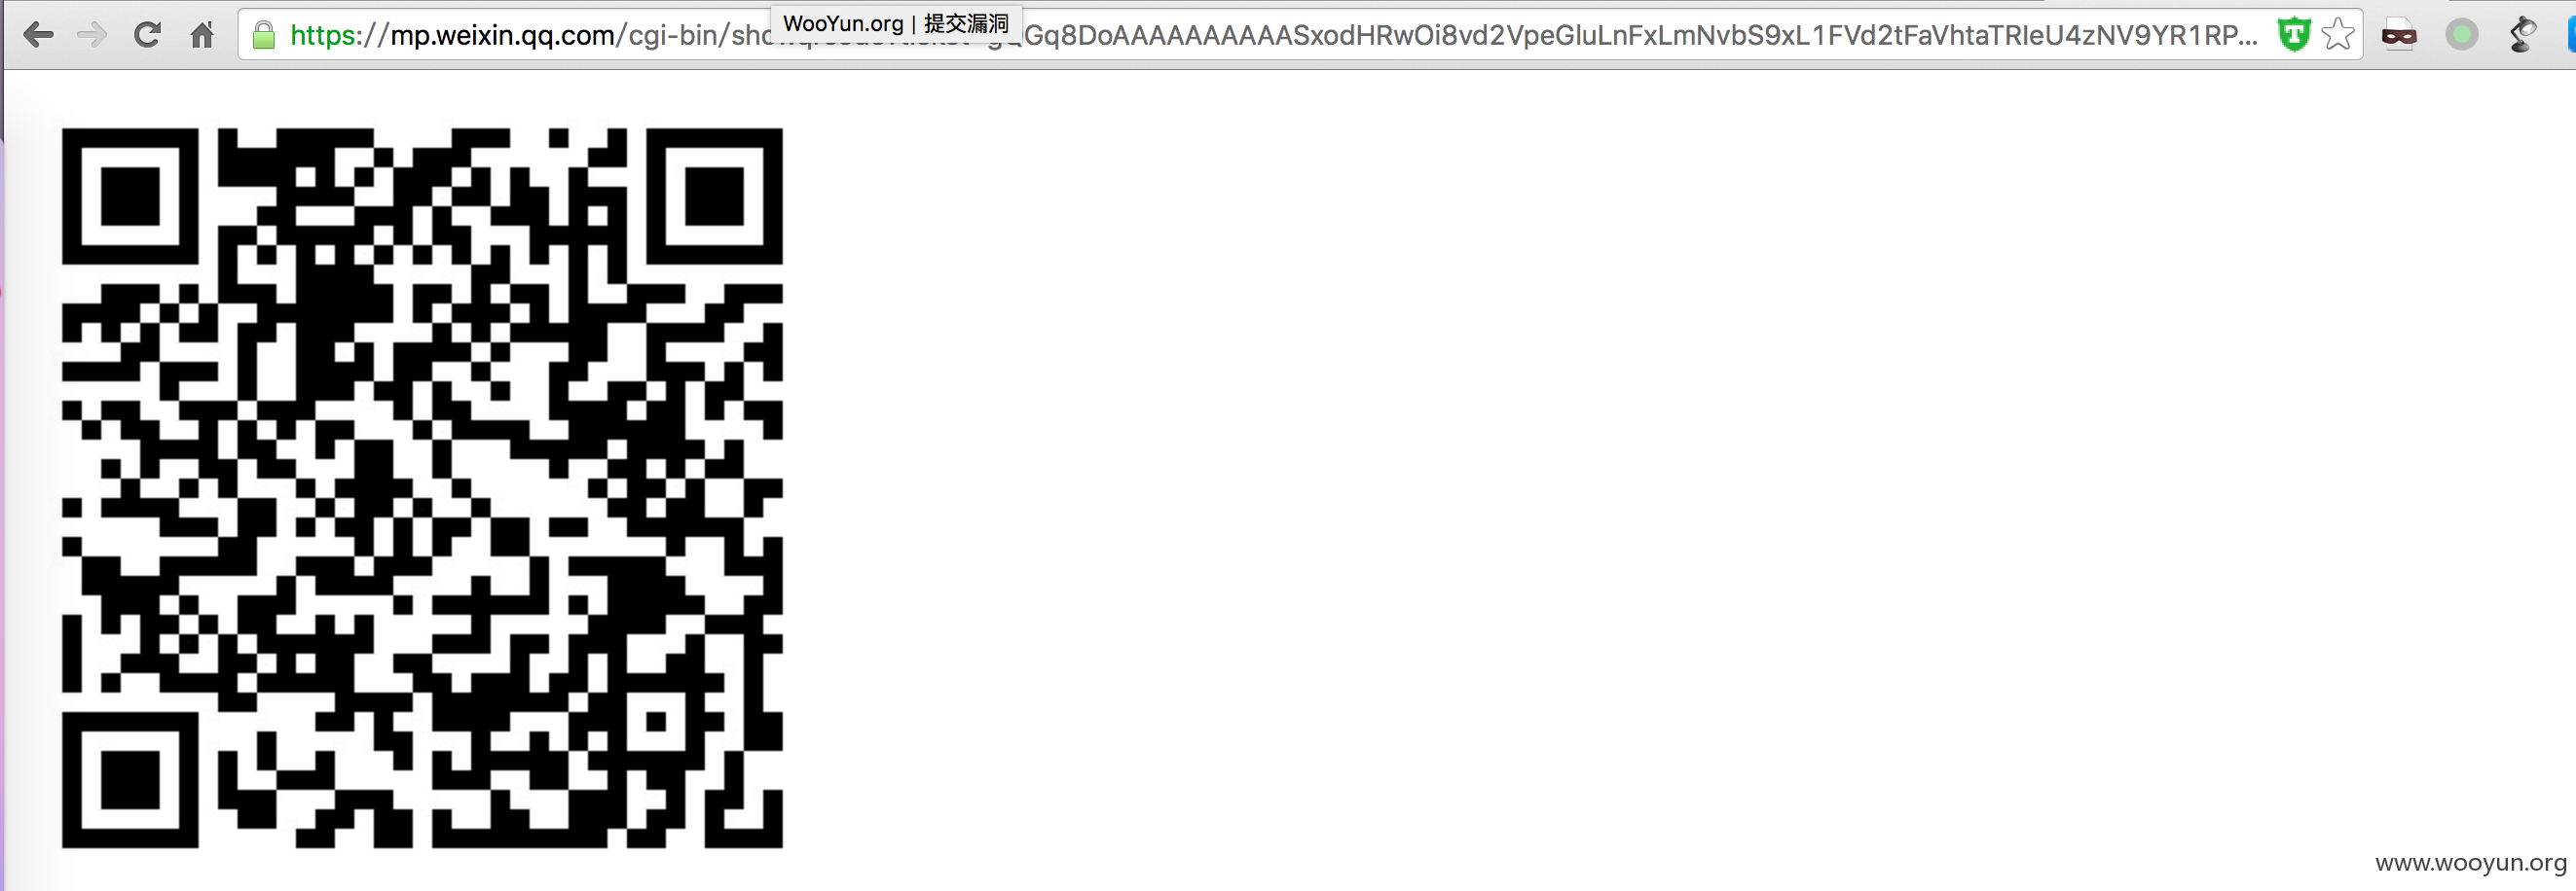Select the mp.weixin.qq.com domain in address bar
This screenshot has width=2576, height=891.
pyautogui.click(x=503, y=36)
